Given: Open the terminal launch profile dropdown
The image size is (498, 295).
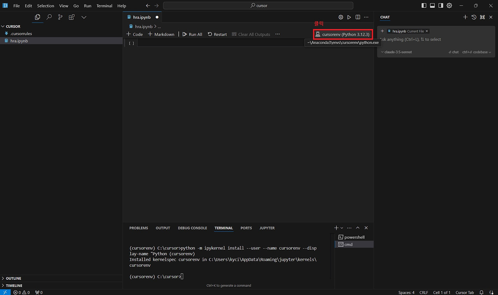Looking at the screenshot, I should tap(342, 228).
